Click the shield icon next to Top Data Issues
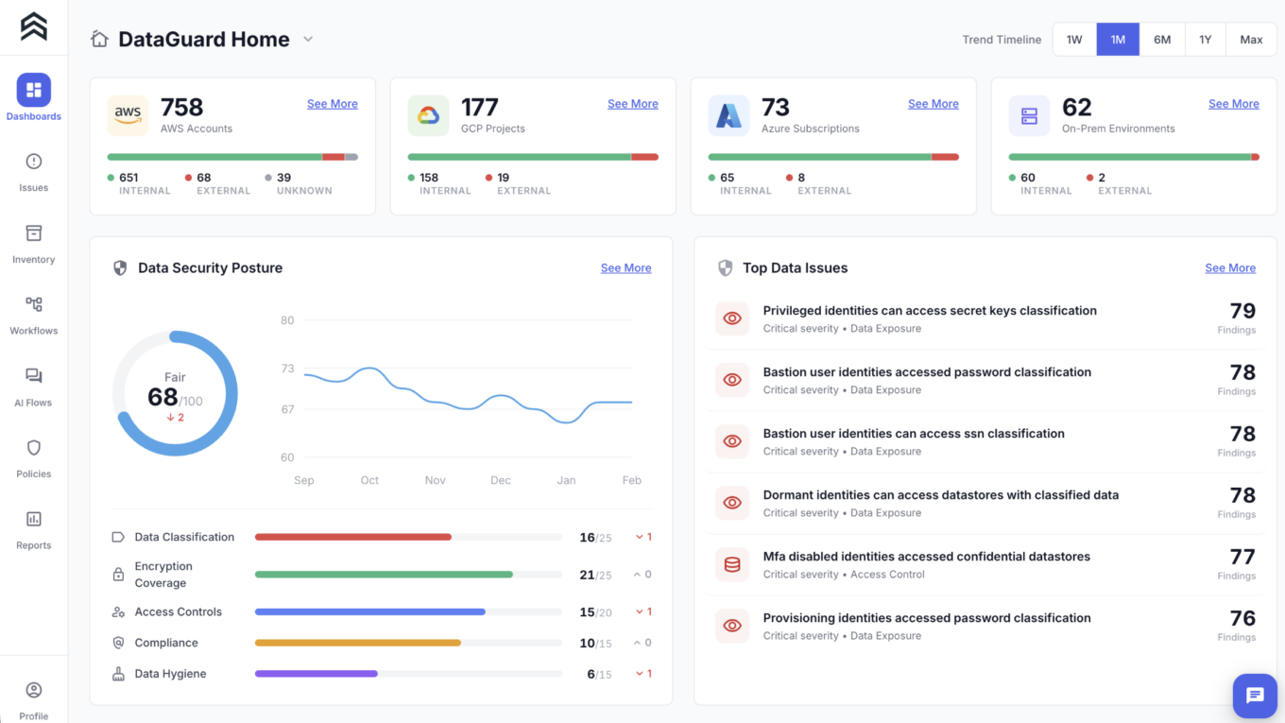The width and height of the screenshot is (1285, 723). (725, 268)
